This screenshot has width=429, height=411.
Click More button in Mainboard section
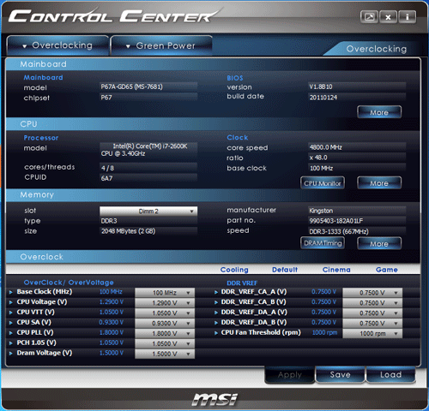point(379,112)
